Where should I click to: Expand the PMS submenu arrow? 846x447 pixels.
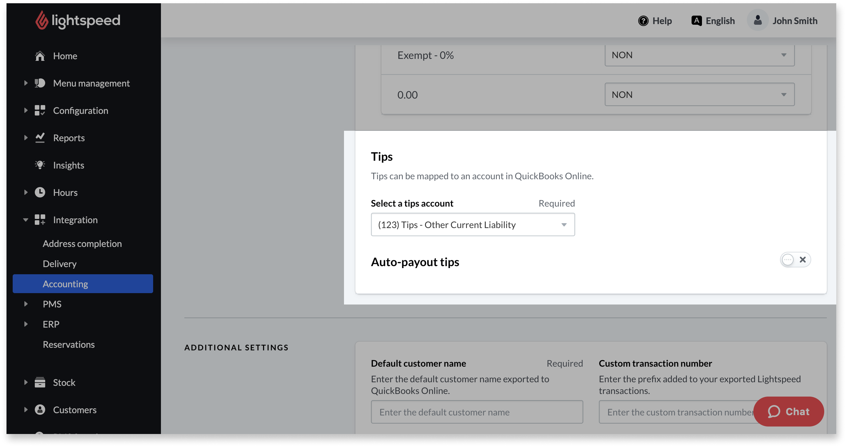(26, 304)
